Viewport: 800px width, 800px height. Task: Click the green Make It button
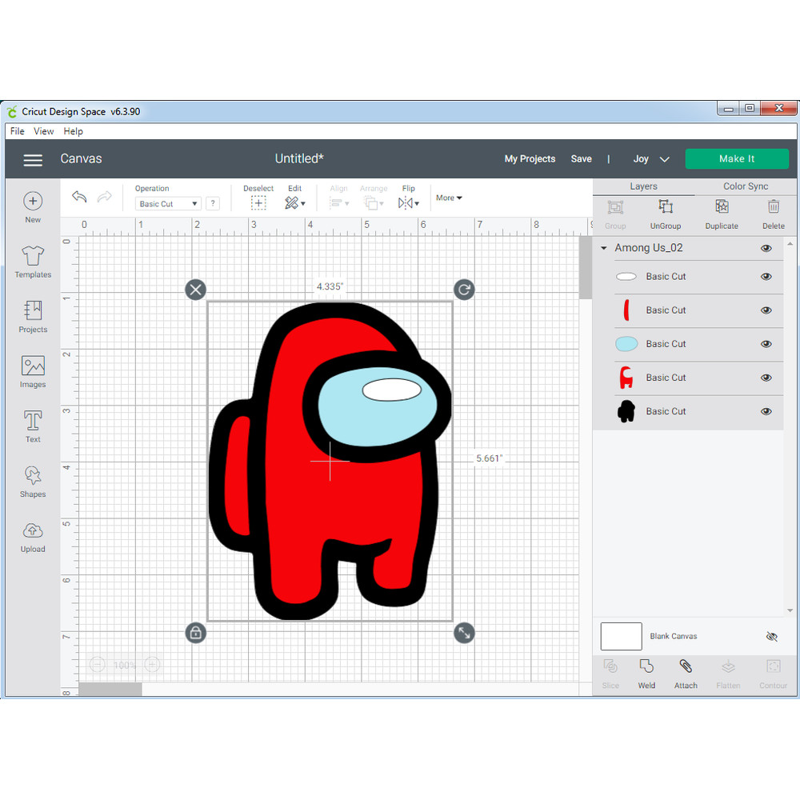(x=736, y=158)
